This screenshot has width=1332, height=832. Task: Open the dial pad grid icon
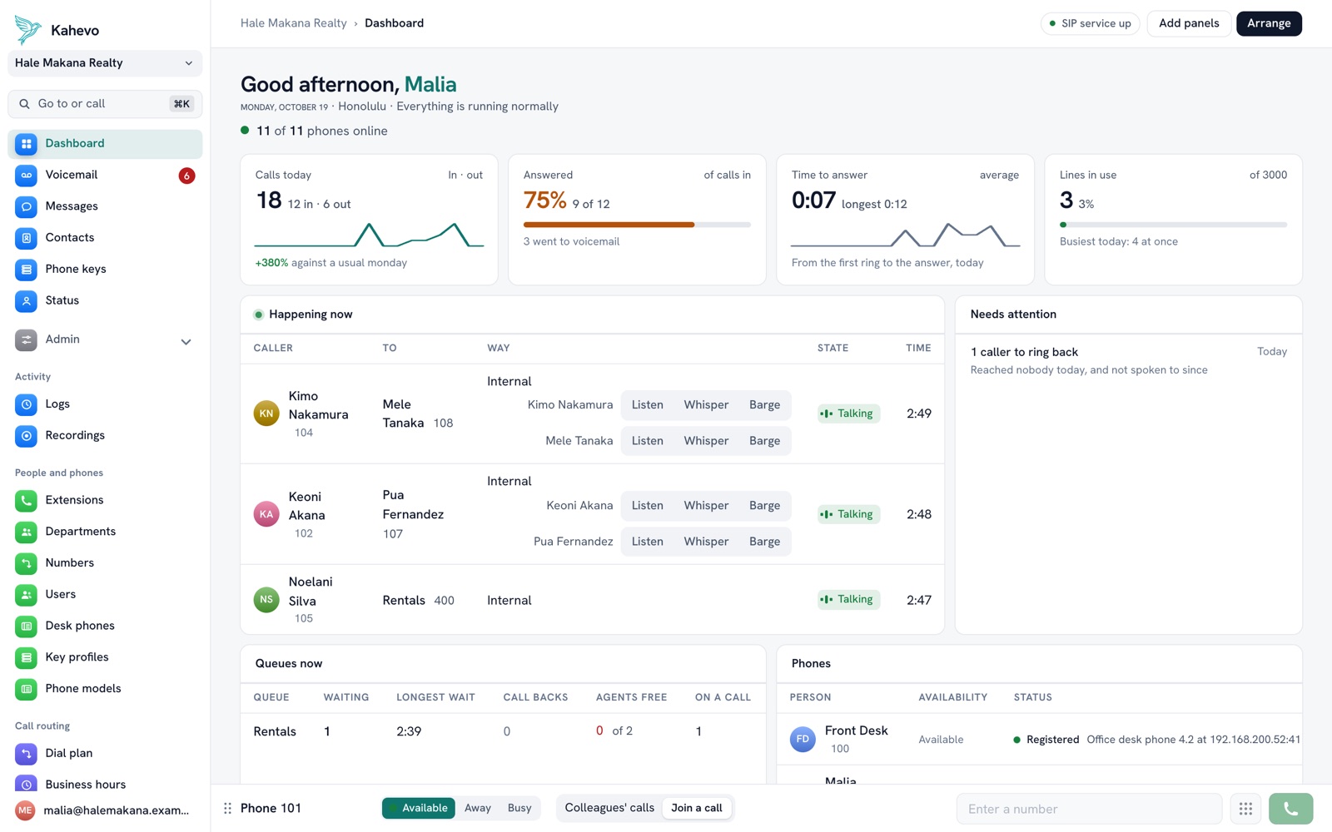coord(1245,809)
